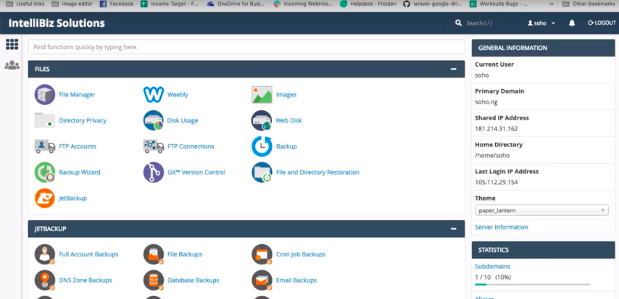The width and height of the screenshot is (619, 299).
Task: Open the Backup clock icon
Action: 262,146
